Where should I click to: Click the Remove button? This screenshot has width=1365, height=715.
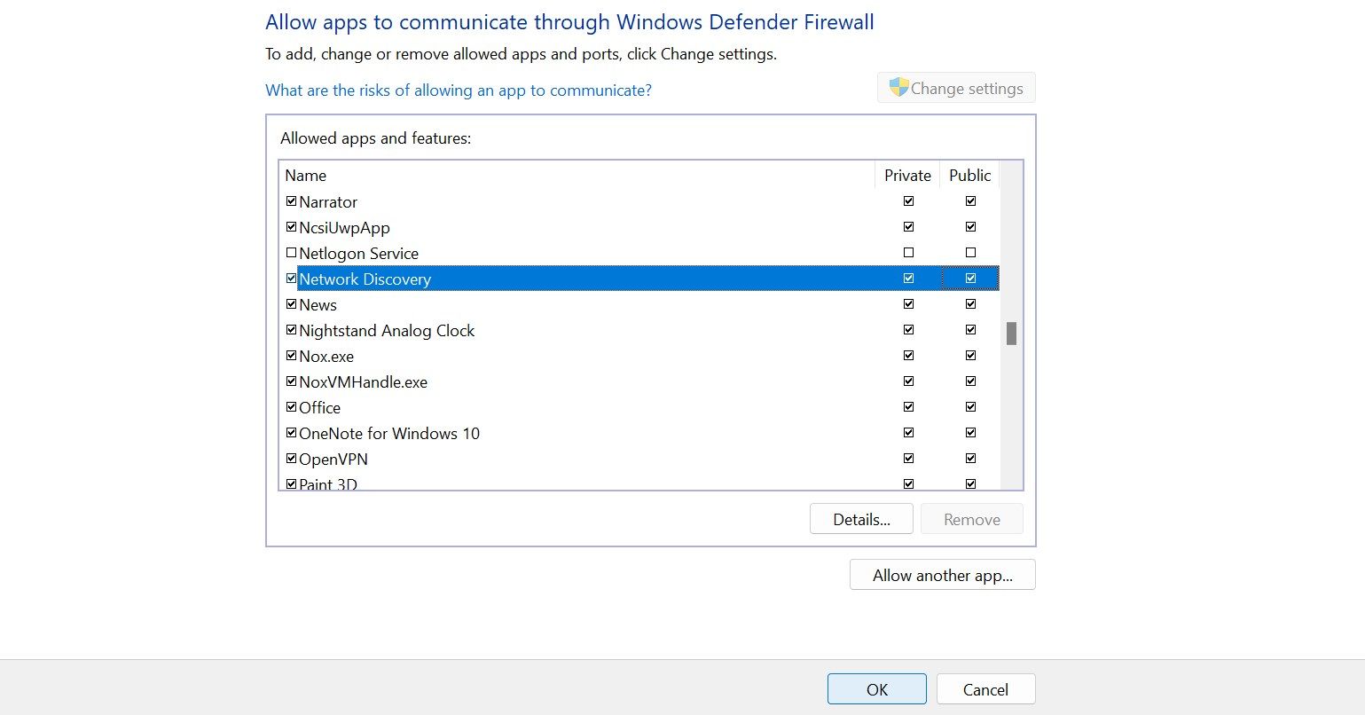tap(971, 518)
